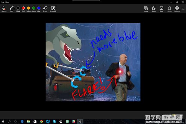The image size is (186, 124).
Task: Open File Explorer from the taskbar
Action: point(29,122)
